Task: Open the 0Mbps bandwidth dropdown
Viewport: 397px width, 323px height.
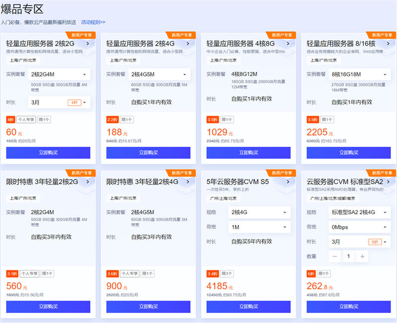Action: click(359, 227)
